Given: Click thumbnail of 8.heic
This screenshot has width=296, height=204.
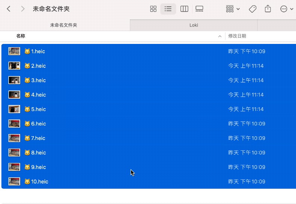Looking at the screenshot, I should (x=14, y=153).
